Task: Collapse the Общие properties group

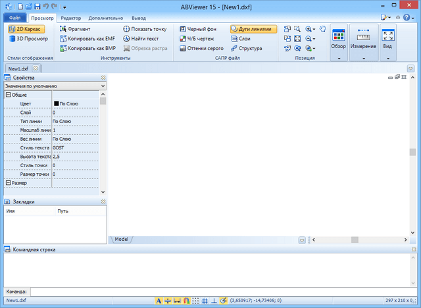Action: pos(8,95)
